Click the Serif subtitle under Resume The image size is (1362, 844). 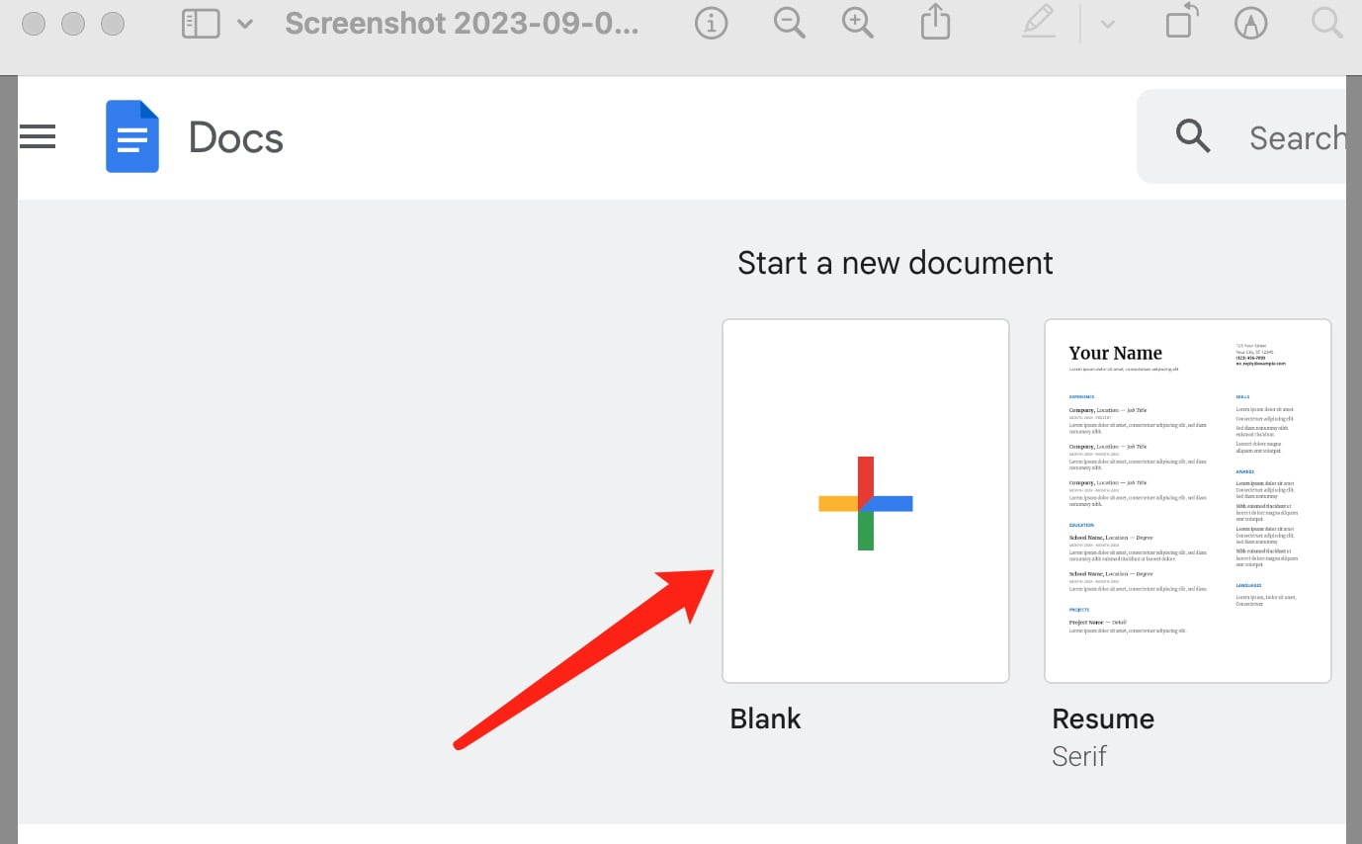1079,757
